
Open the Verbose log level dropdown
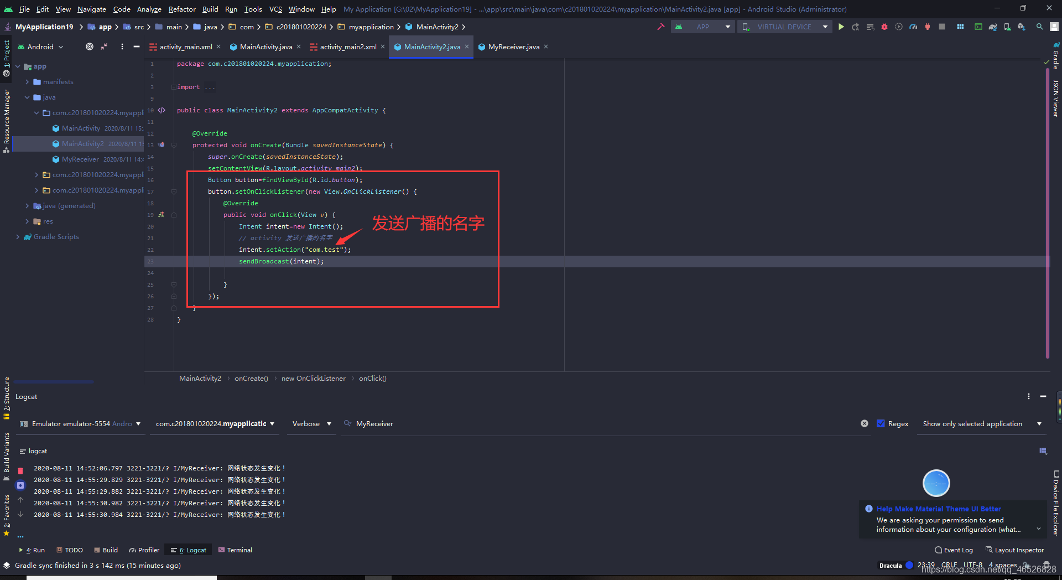(x=311, y=424)
